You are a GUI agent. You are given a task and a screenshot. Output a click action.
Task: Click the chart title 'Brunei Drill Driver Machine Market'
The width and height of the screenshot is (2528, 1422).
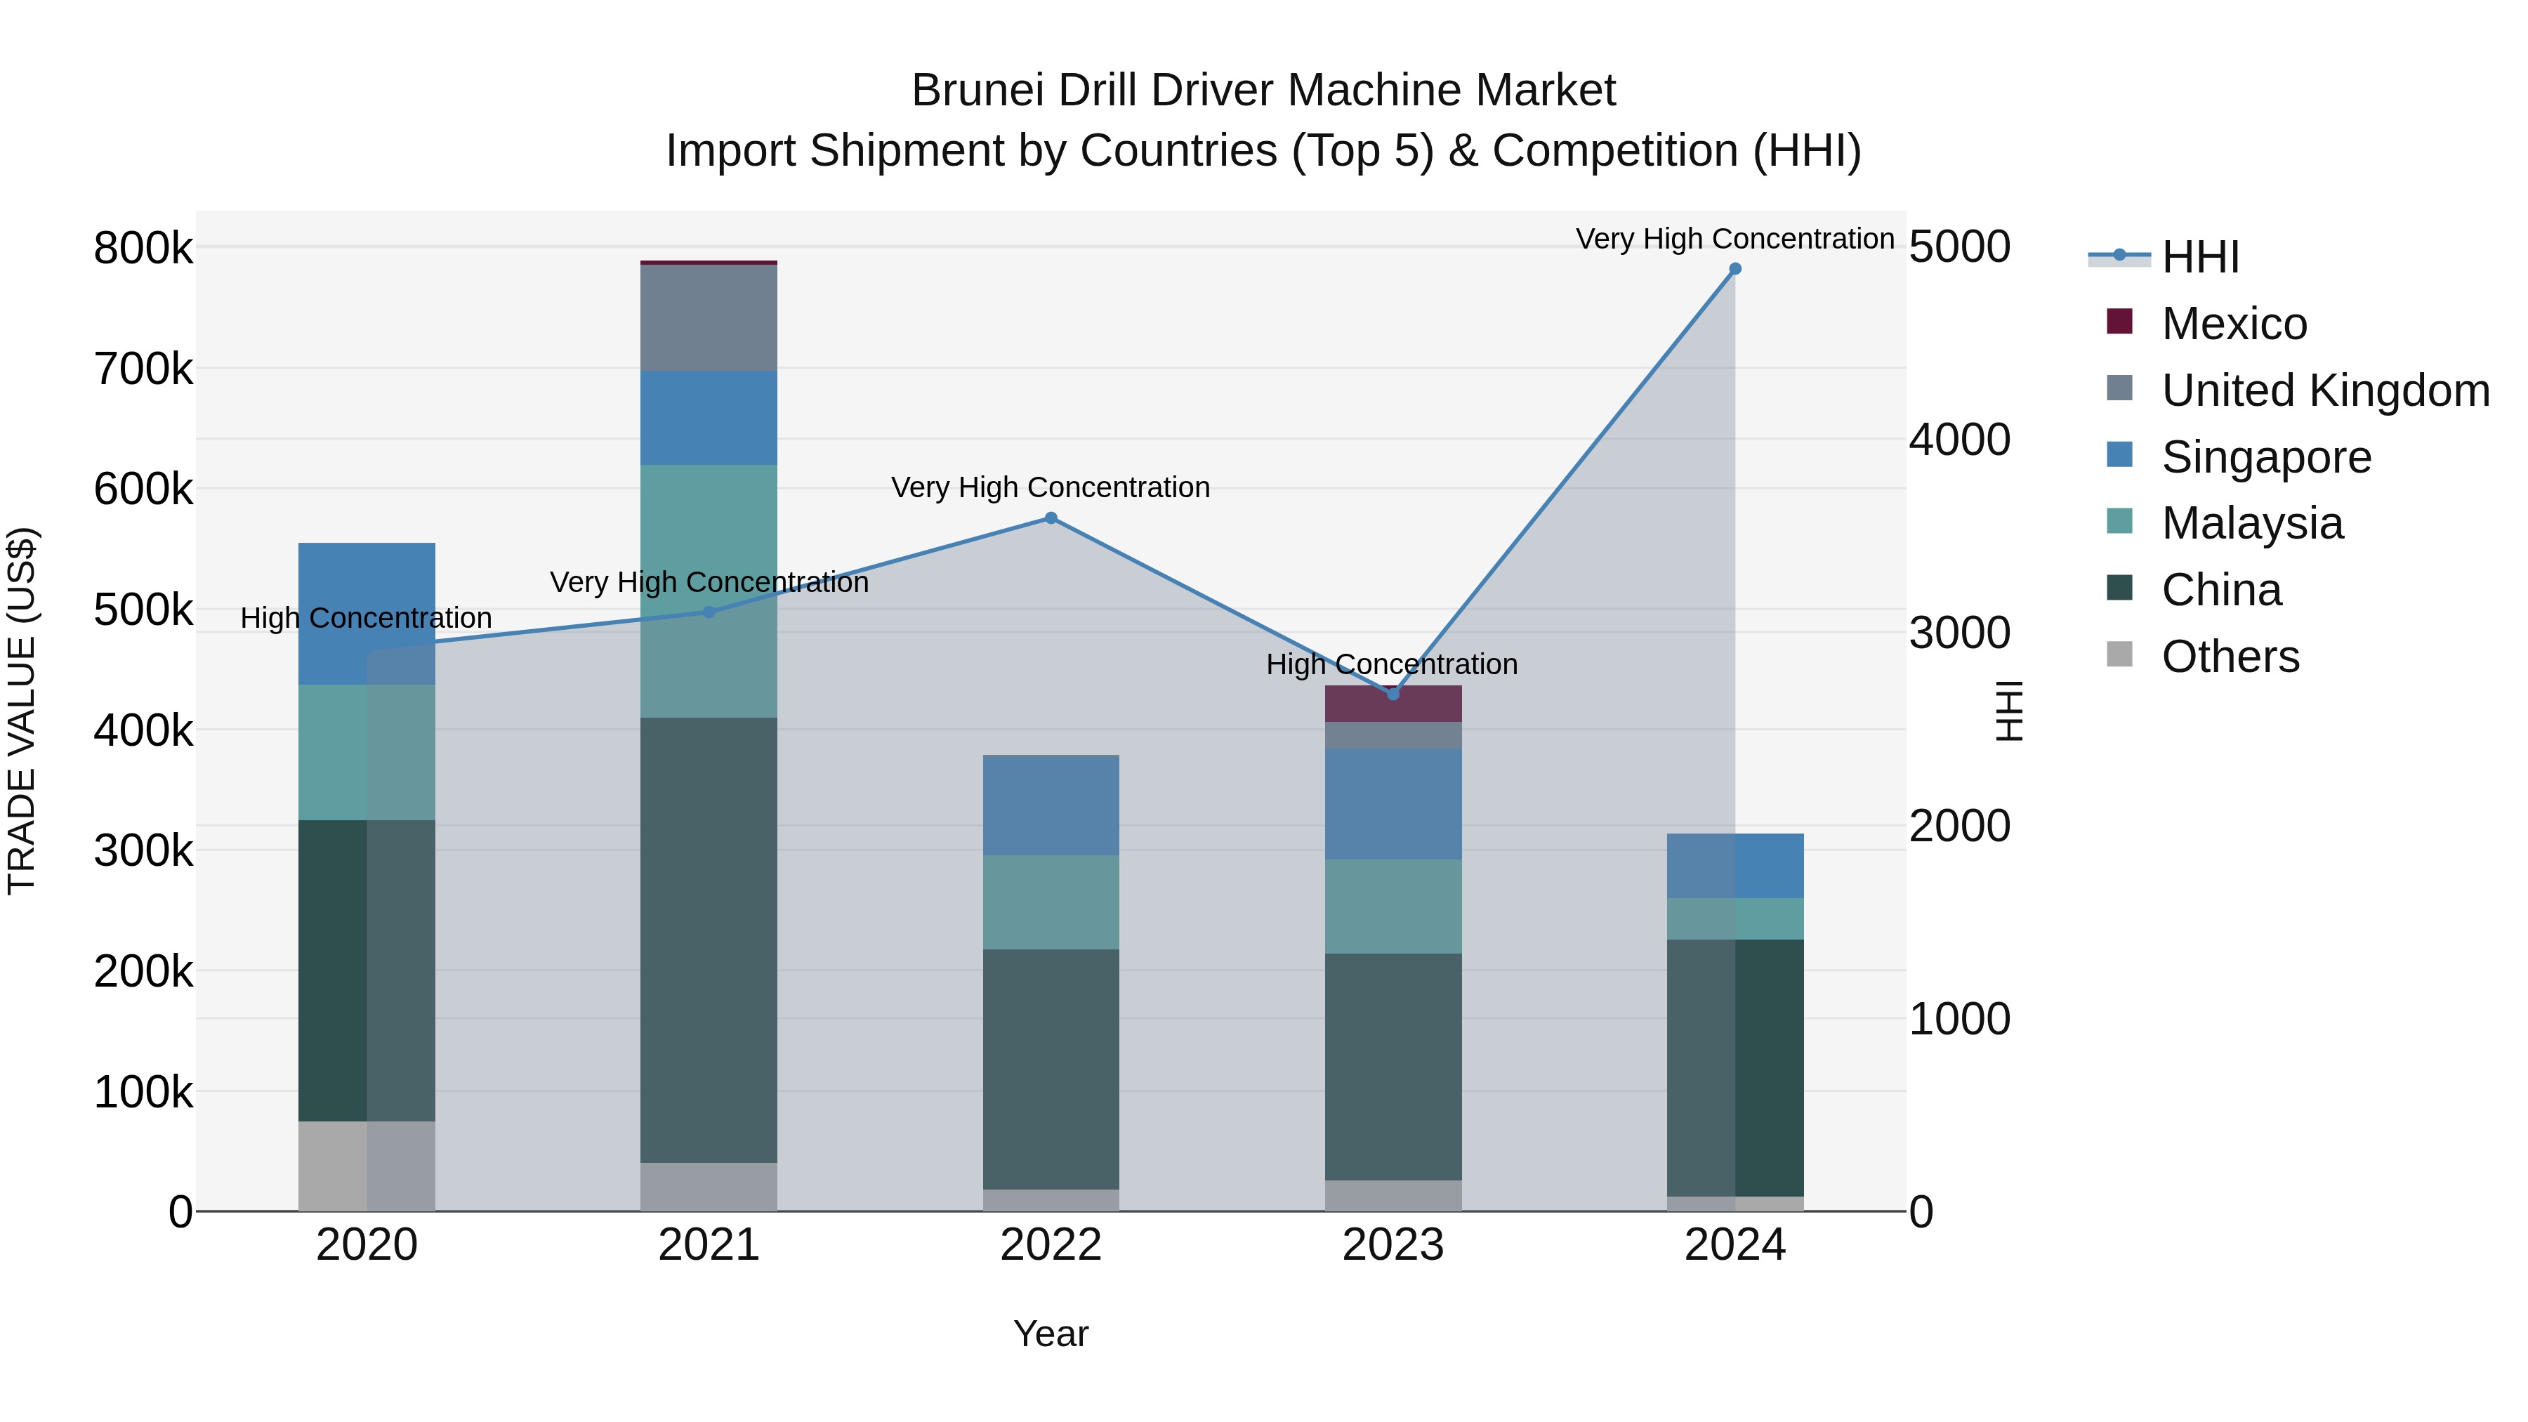pyautogui.click(x=1264, y=91)
